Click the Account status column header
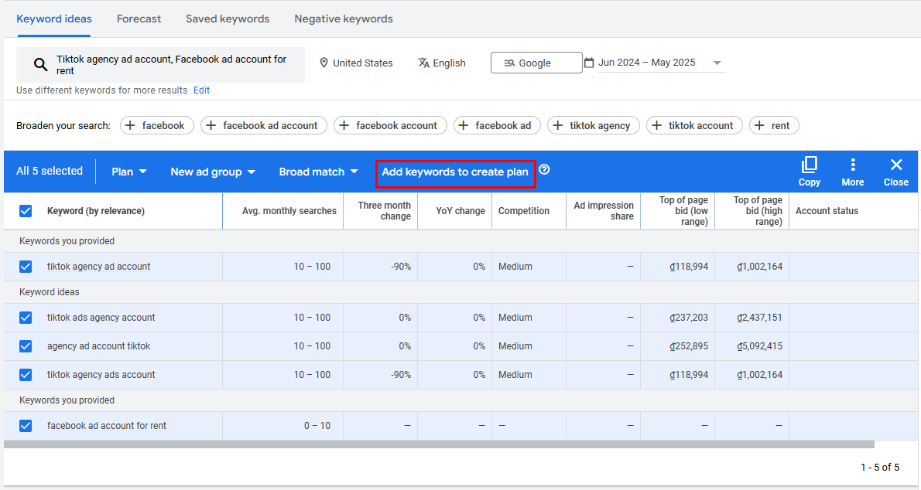The width and height of the screenshot is (921, 490). [x=827, y=211]
